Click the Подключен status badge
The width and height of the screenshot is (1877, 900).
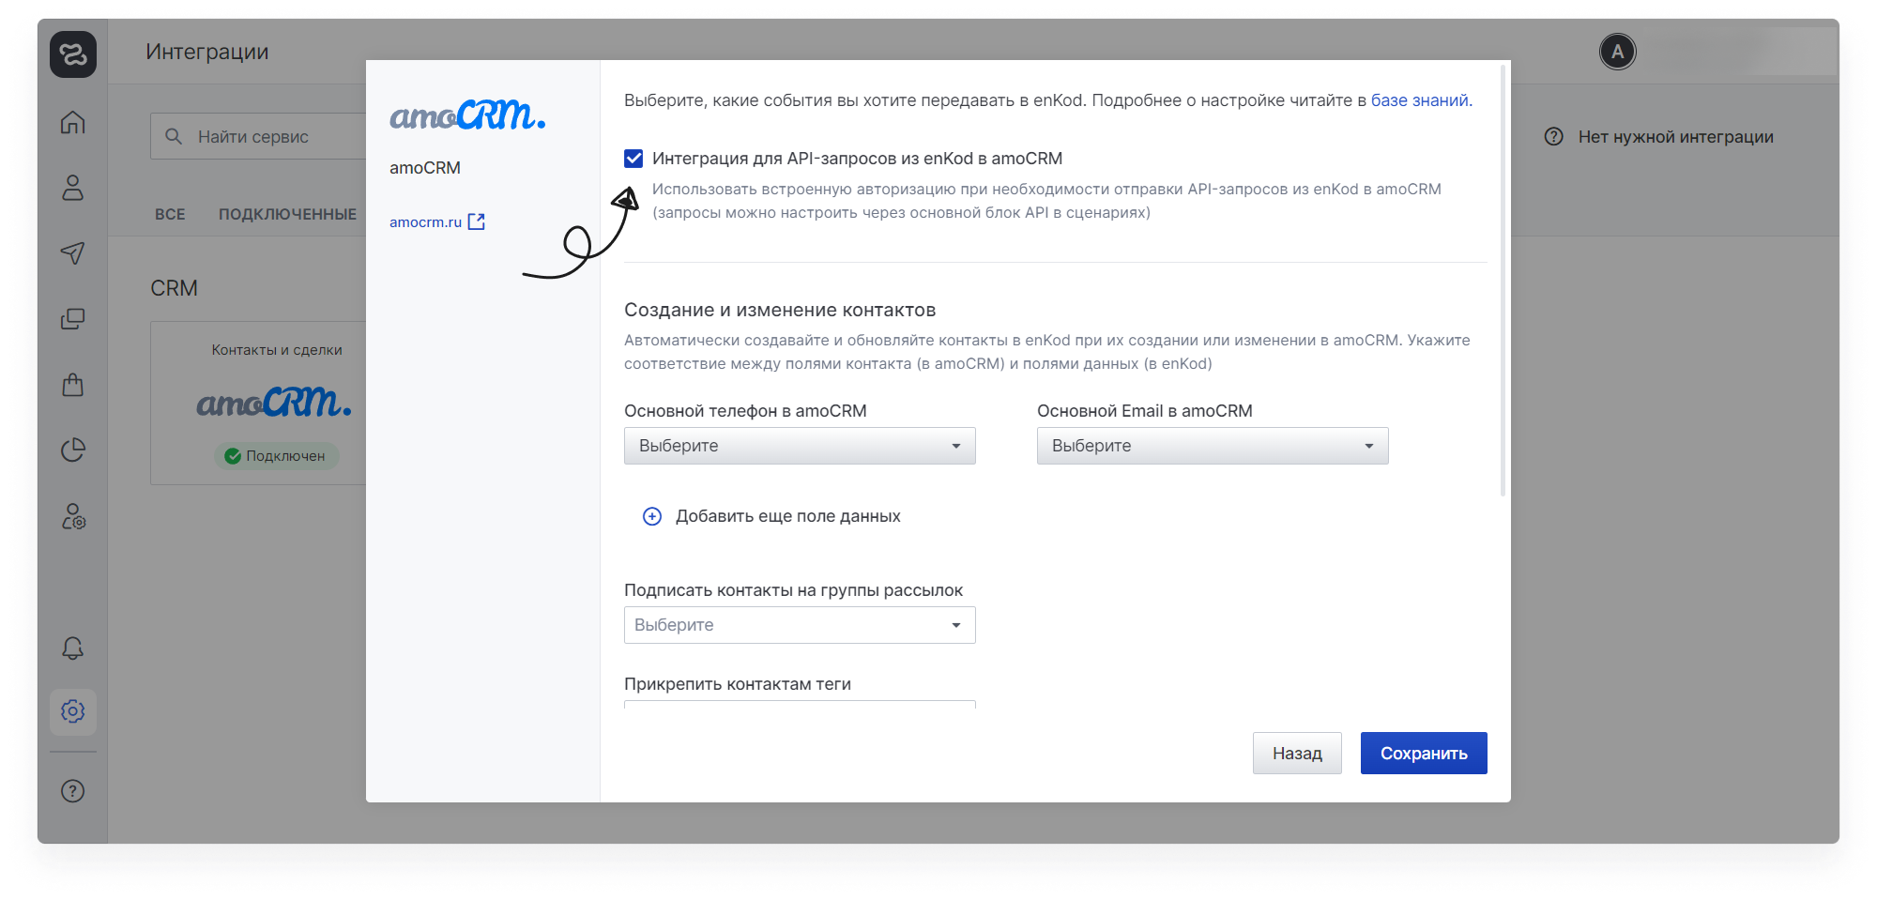(277, 456)
